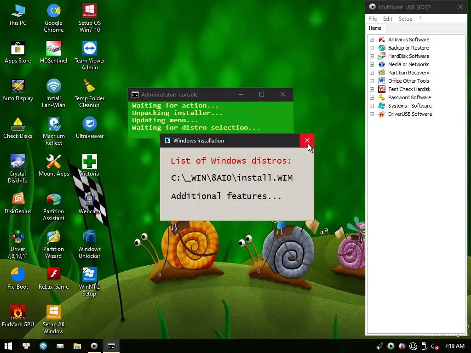Open Team Viewer Admin shortcut
The height and width of the screenshot is (353, 471).
[x=90, y=56]
